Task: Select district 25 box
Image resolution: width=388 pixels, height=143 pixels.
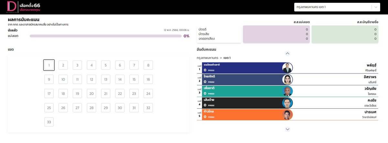Action: (x=49, y=108)
